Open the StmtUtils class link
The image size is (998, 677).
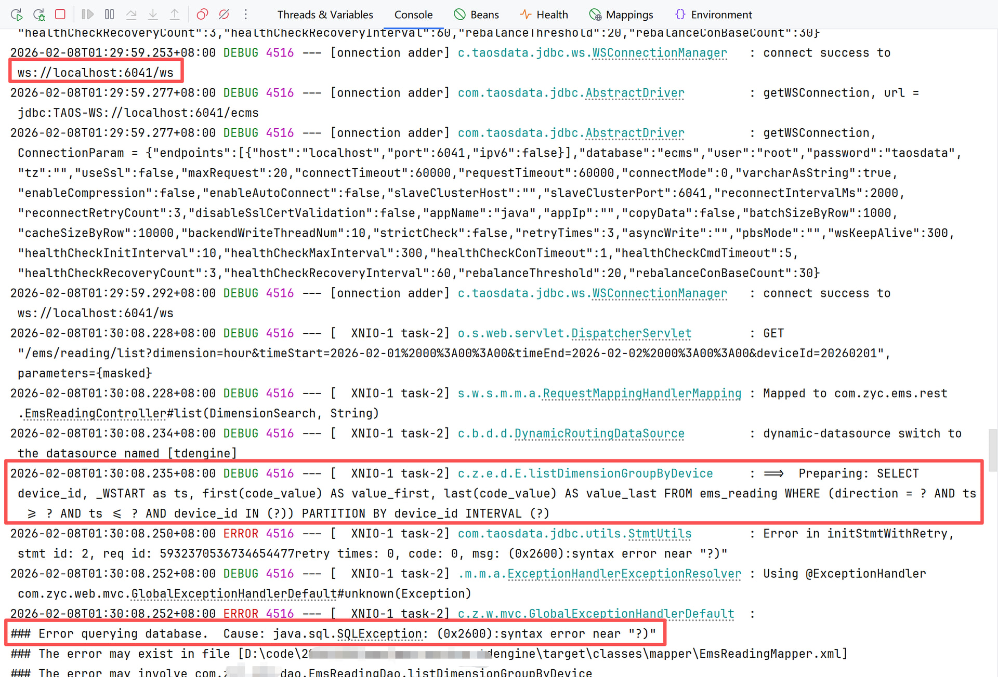click(660, 534)
